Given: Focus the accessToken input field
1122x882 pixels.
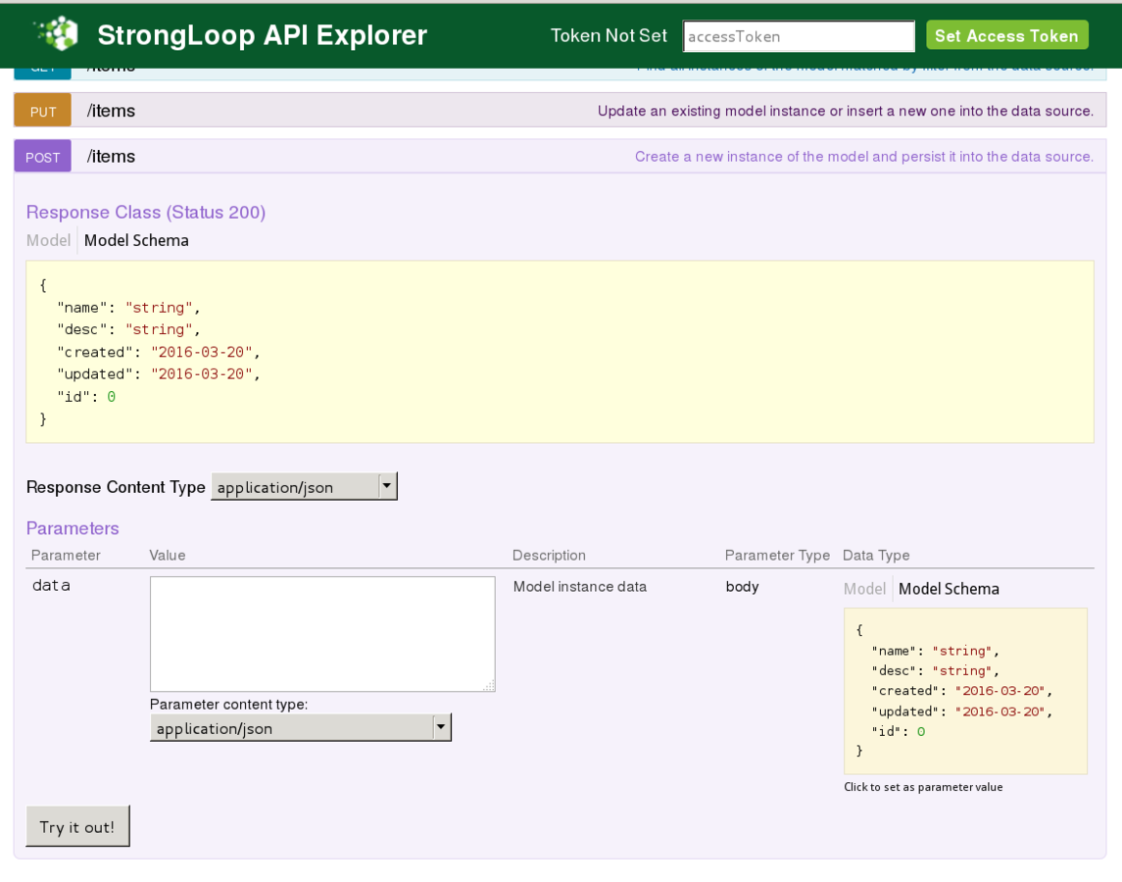Looking at the screenshot, I should [799, 36].
